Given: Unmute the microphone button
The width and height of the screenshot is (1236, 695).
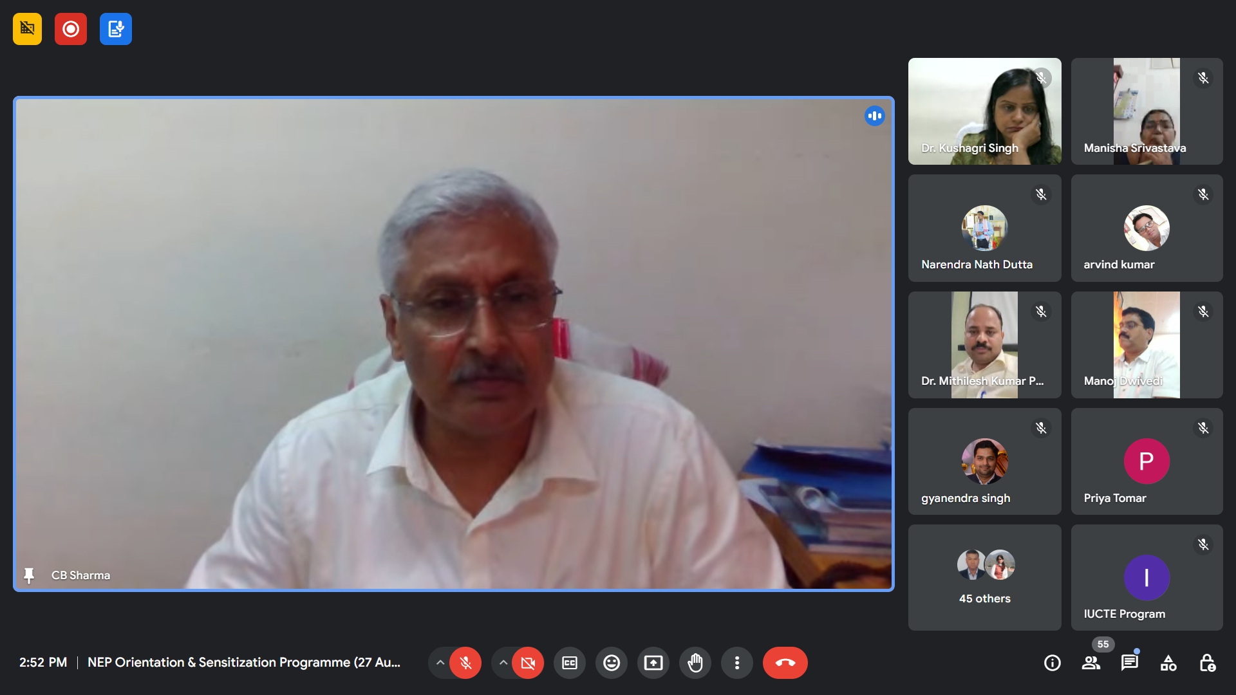Looking at the screenshot, I should [465, 663].
